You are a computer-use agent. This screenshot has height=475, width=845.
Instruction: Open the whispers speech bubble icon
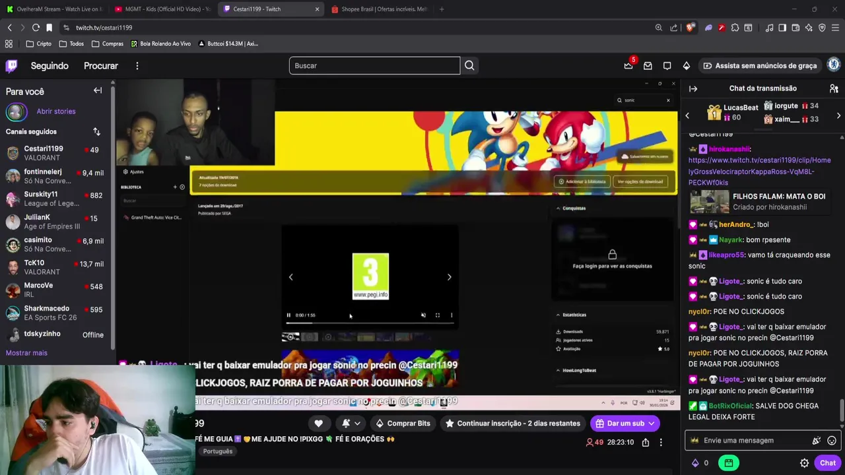(x=667, y=65)
